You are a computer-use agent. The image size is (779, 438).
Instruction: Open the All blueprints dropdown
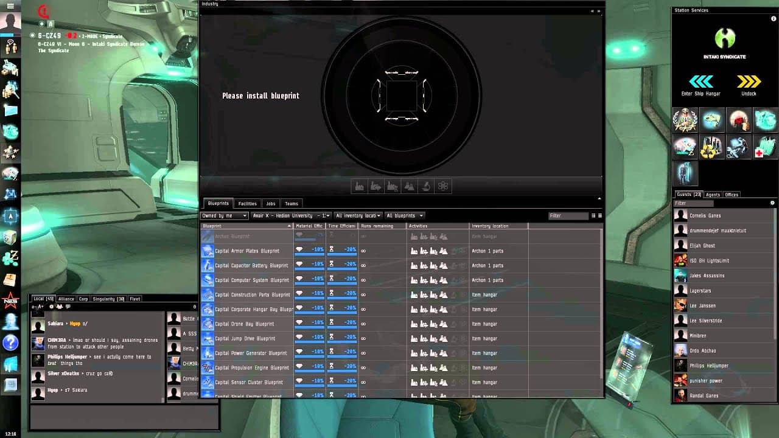404,216
